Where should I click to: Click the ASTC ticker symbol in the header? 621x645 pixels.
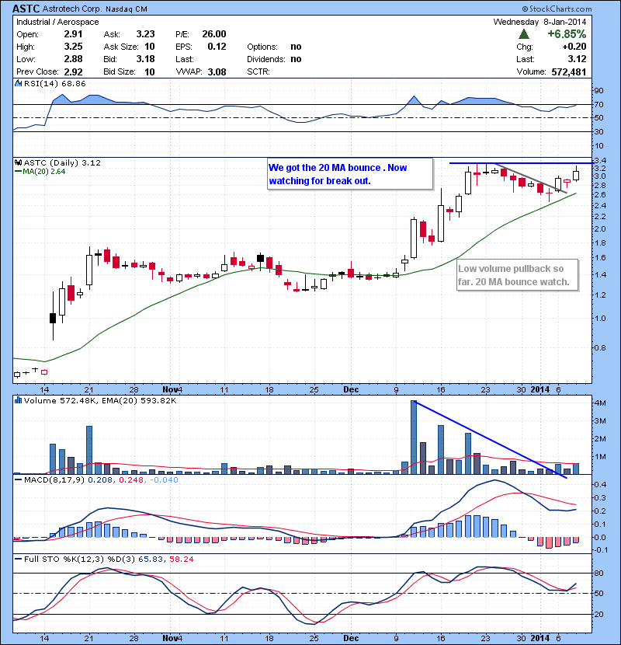[x=26, y=9]
